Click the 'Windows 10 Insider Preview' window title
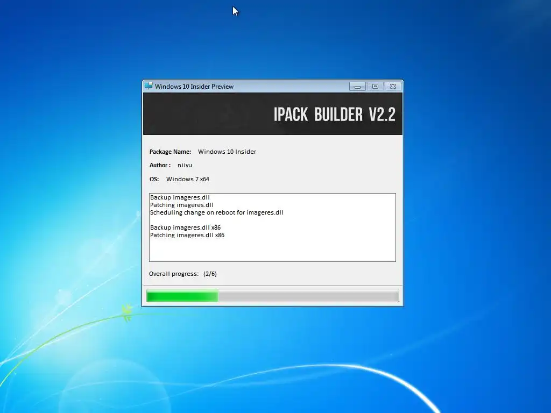Image resolution: width=551 pixels, height=413 pixels. (194, 87)
